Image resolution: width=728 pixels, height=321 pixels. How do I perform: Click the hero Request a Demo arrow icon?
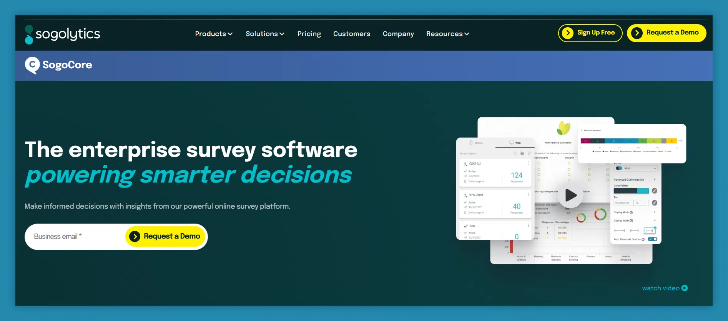click(x=135, y=236)
